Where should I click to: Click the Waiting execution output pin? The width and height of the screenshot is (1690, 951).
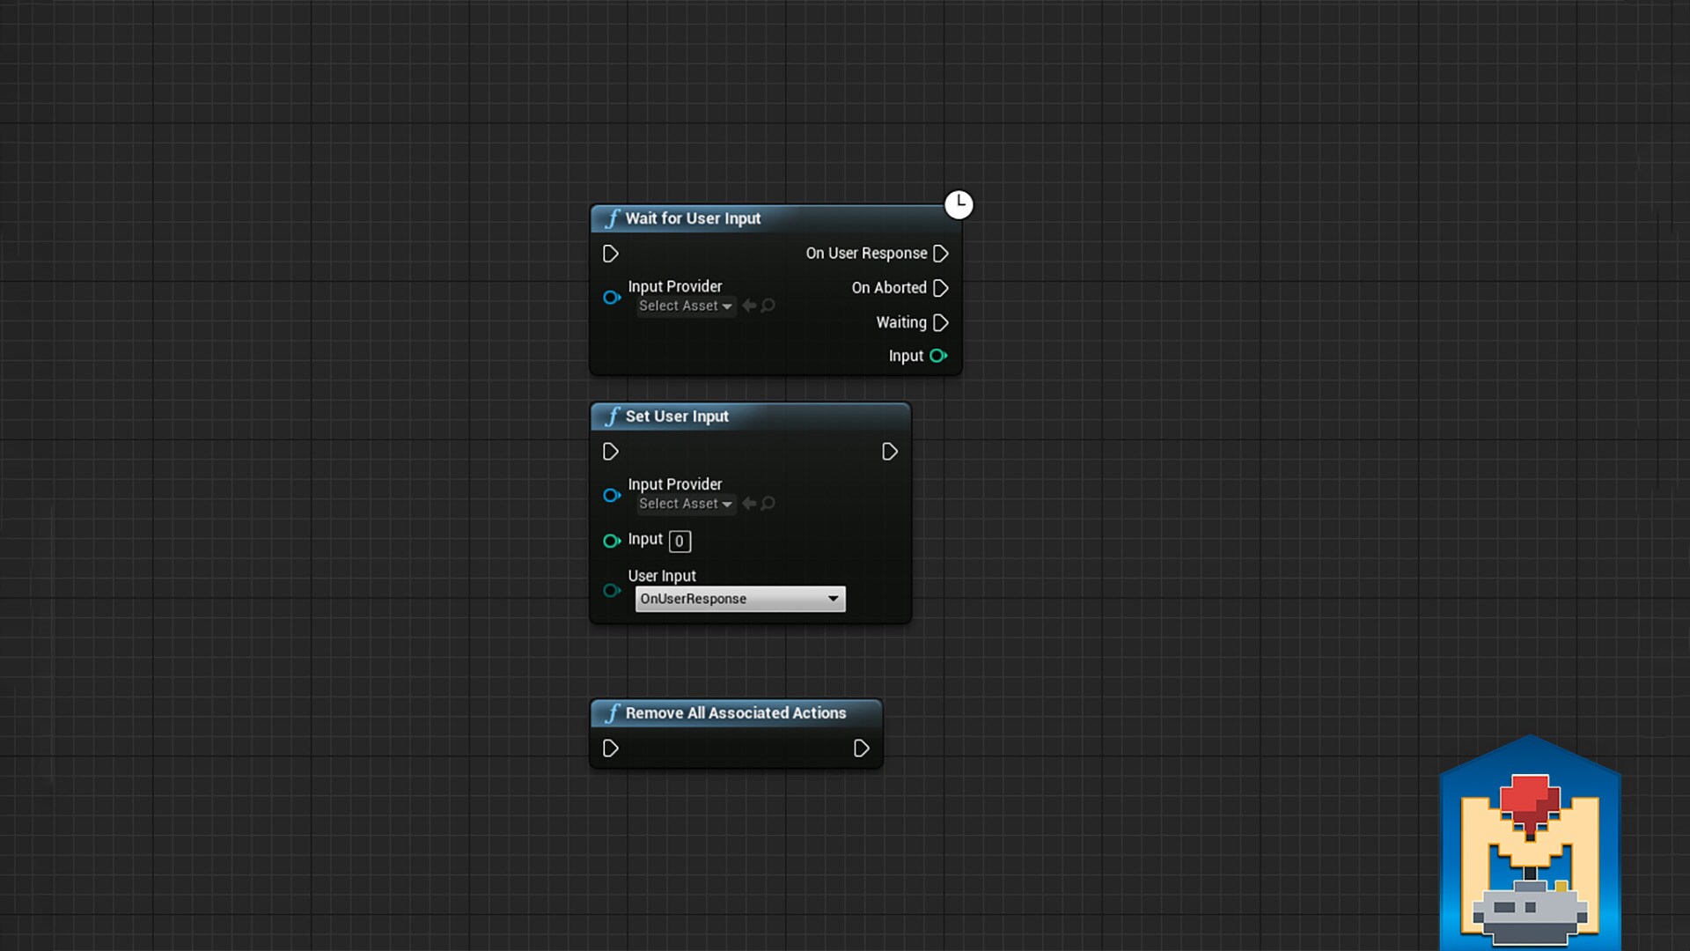pos(940,323)
